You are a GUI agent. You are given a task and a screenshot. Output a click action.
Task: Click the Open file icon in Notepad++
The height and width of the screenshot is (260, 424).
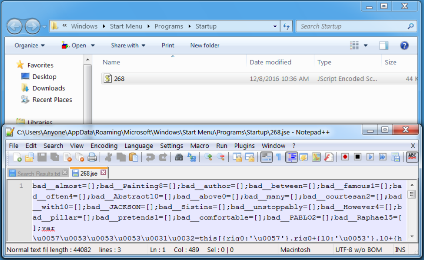click(x=30, y=157)
